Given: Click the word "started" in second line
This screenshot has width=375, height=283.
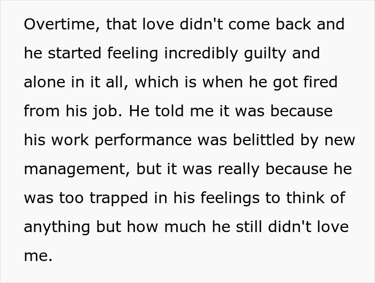Looking at the screenshot, I should (x=74, y=53).
